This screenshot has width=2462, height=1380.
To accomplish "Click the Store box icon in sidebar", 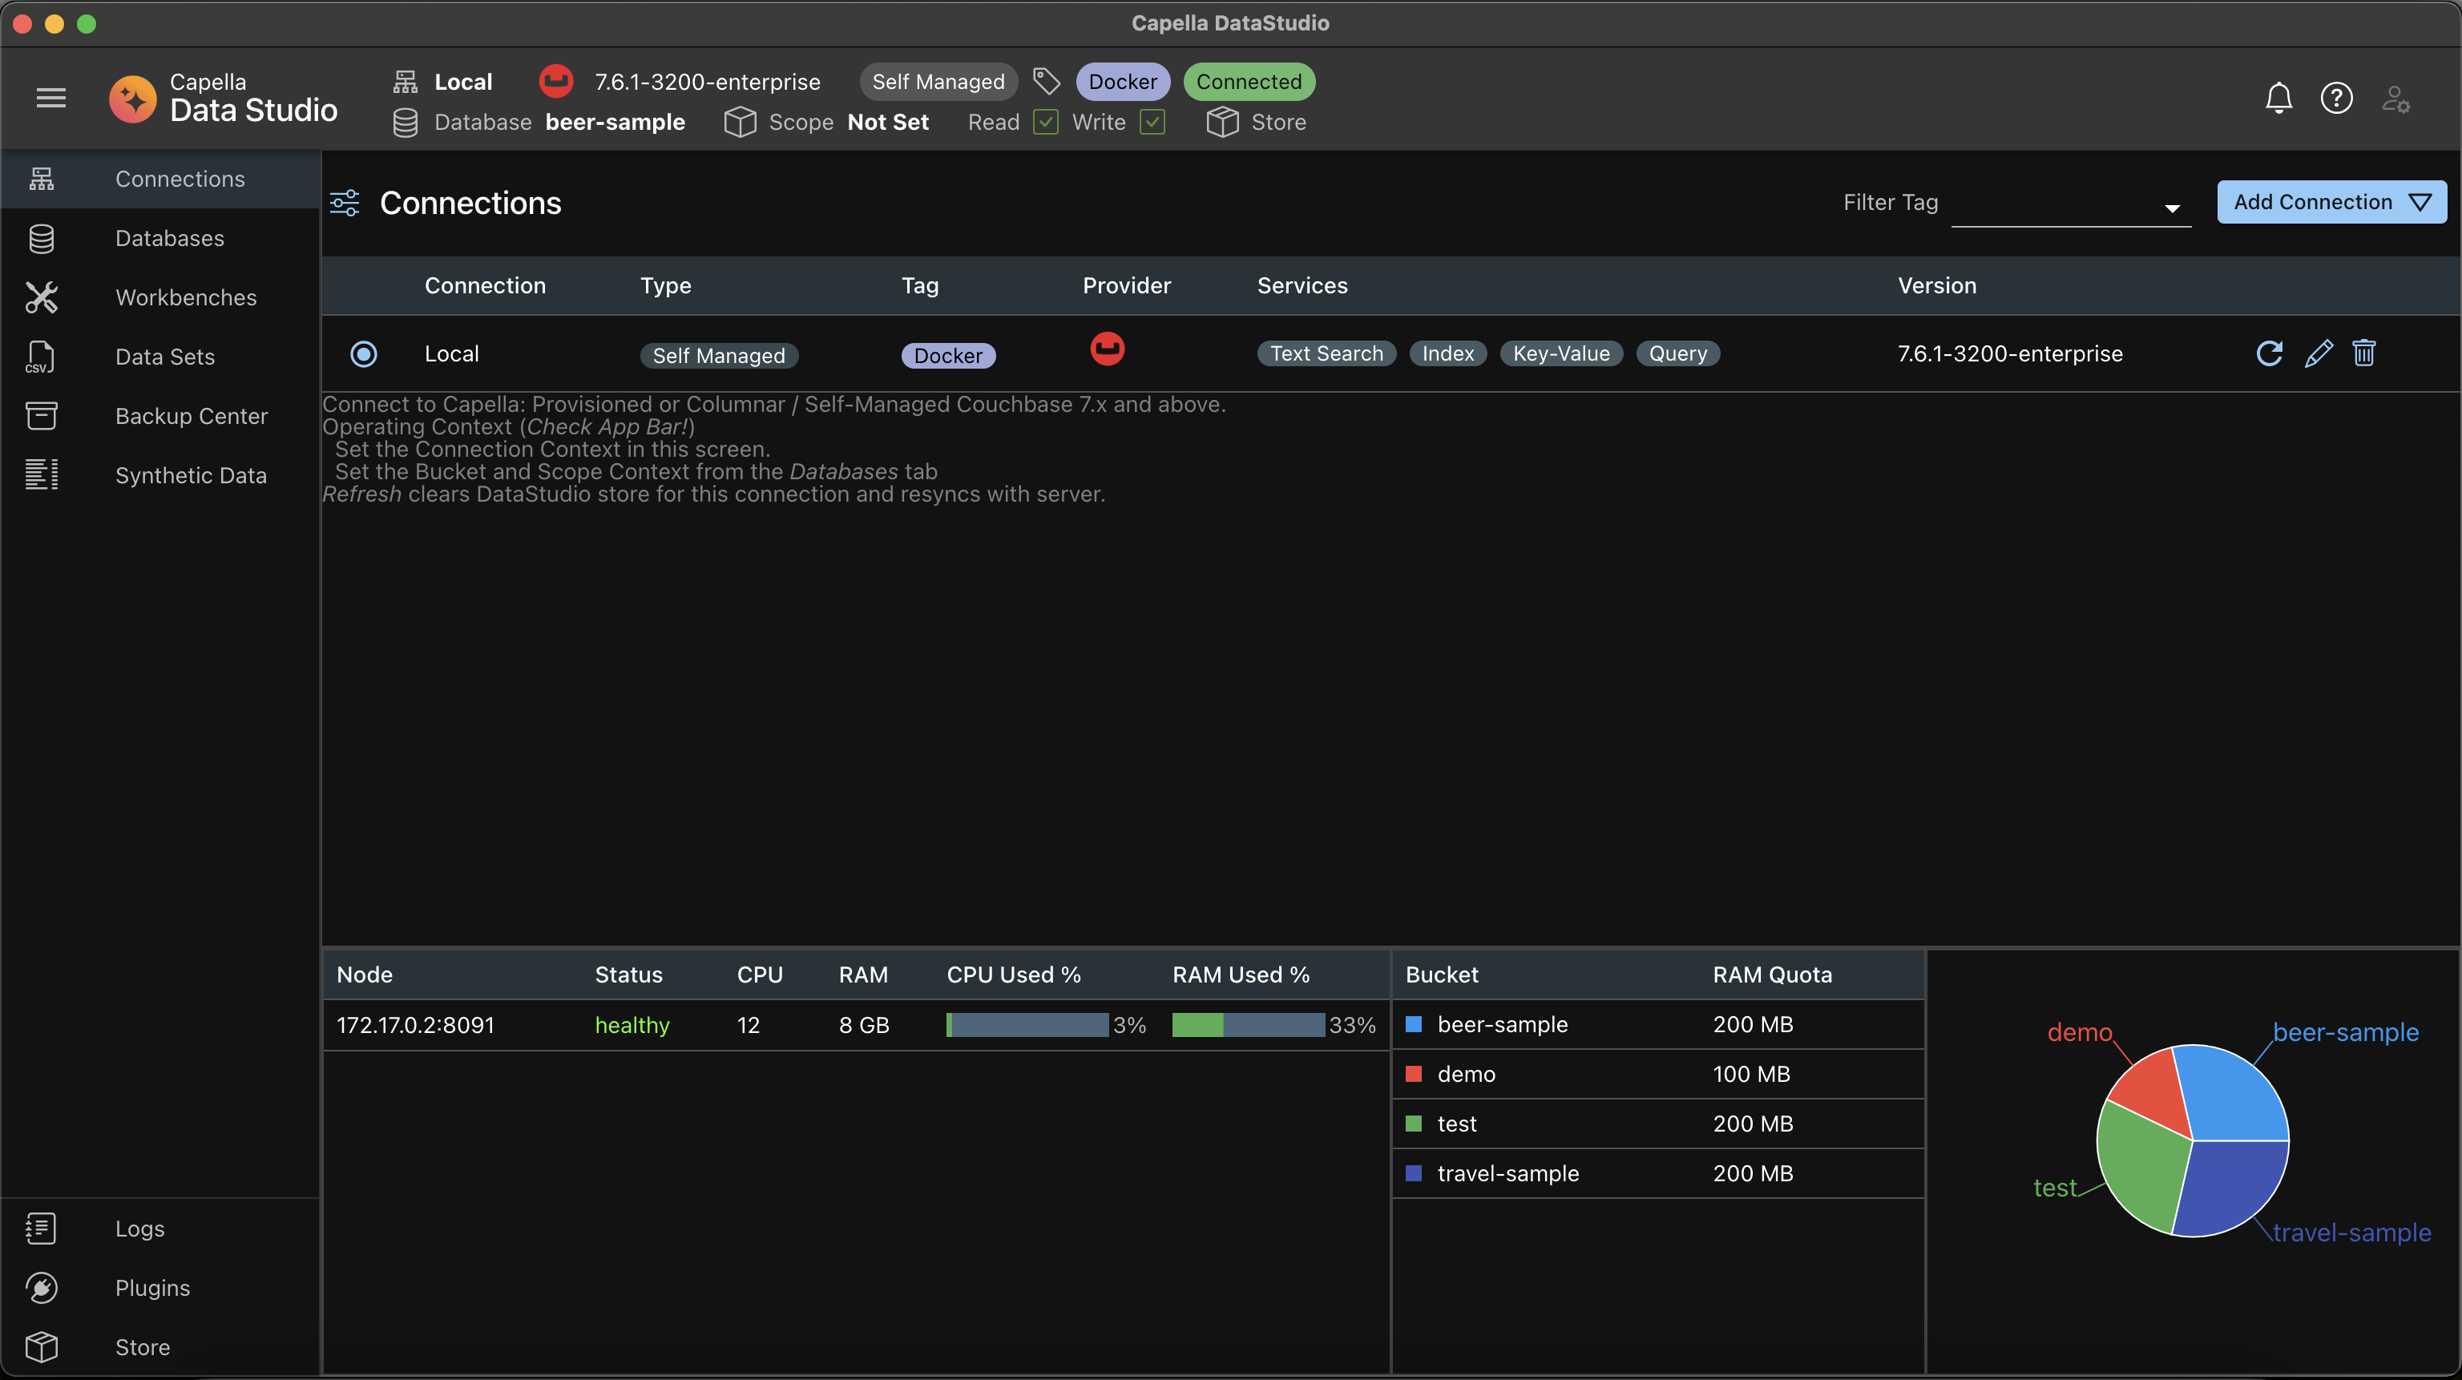I will coord(41,1346).
